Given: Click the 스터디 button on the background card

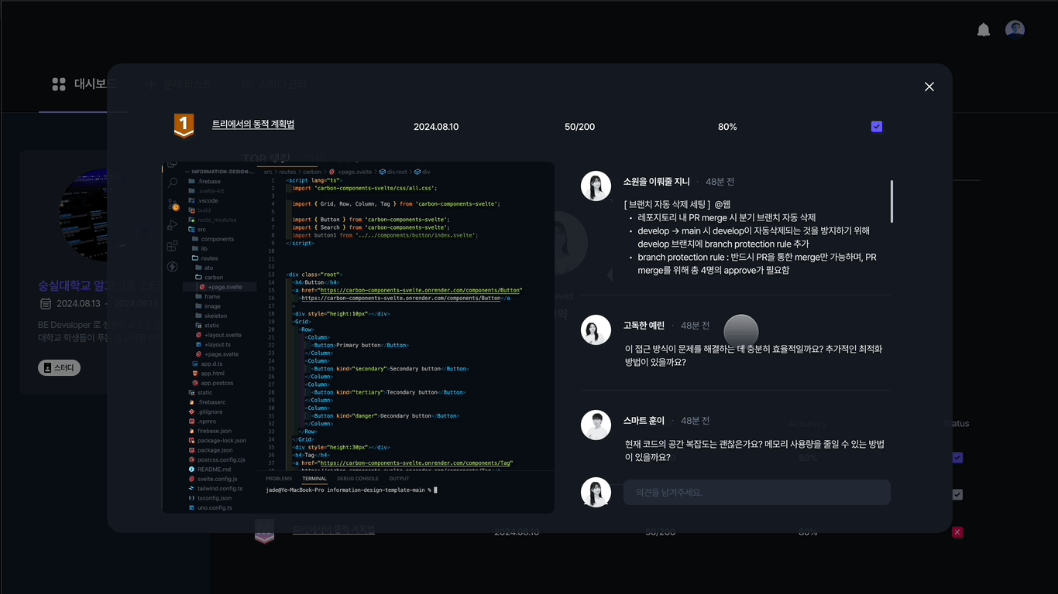Looking at the screenshot, I should coord(60,367).
